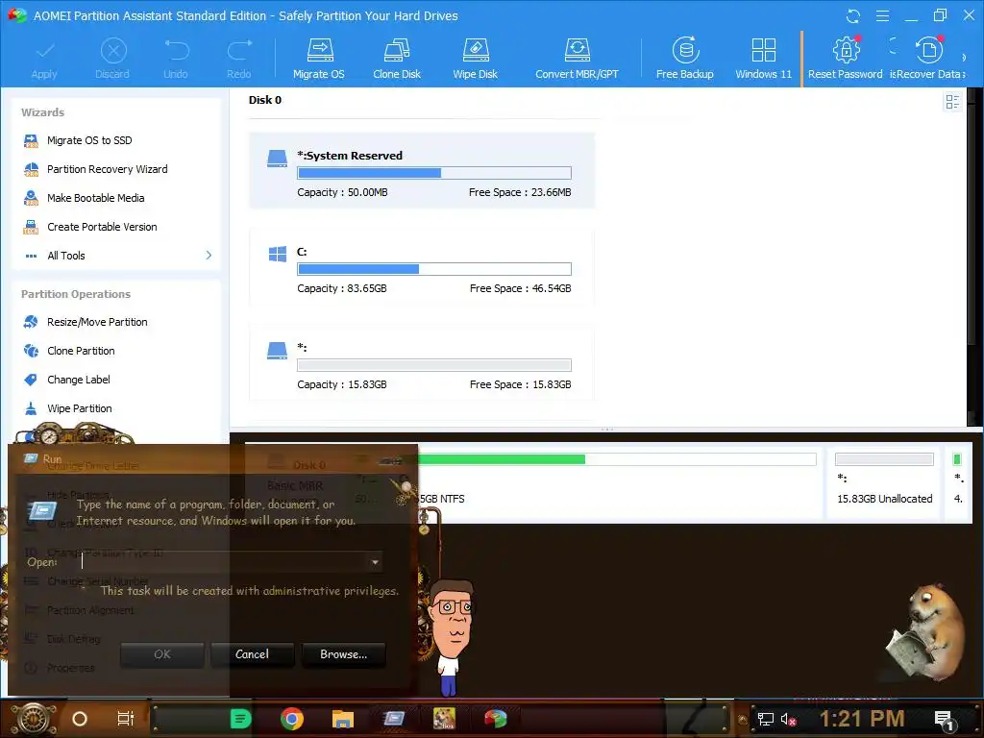
Task: Open the Wipe Disk tool
Action: [x=475, y=60]
